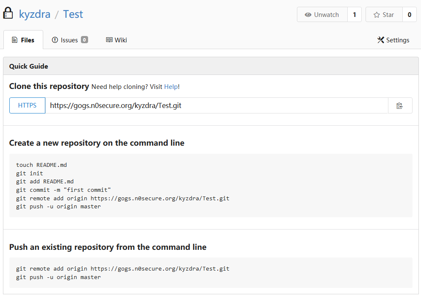This screenshot has height=307, width=421.
Task: Select the HTTPS clone protocol
Action: point(27,105)
